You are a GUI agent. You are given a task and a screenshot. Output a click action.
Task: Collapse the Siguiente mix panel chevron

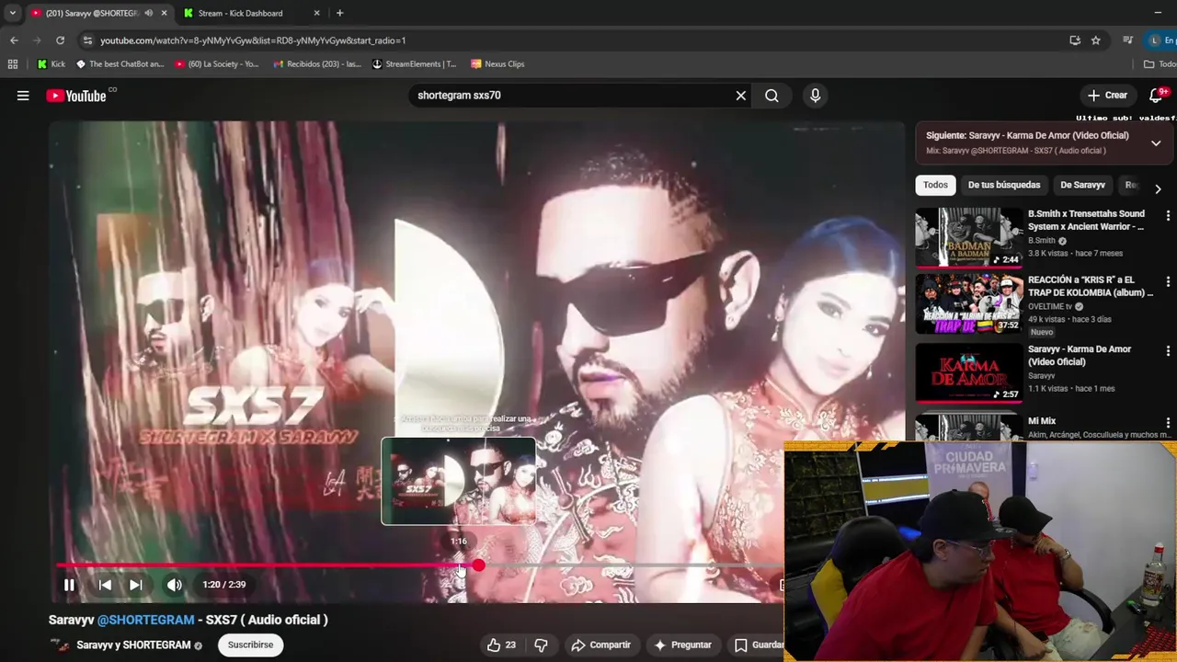pos(1156,143)
